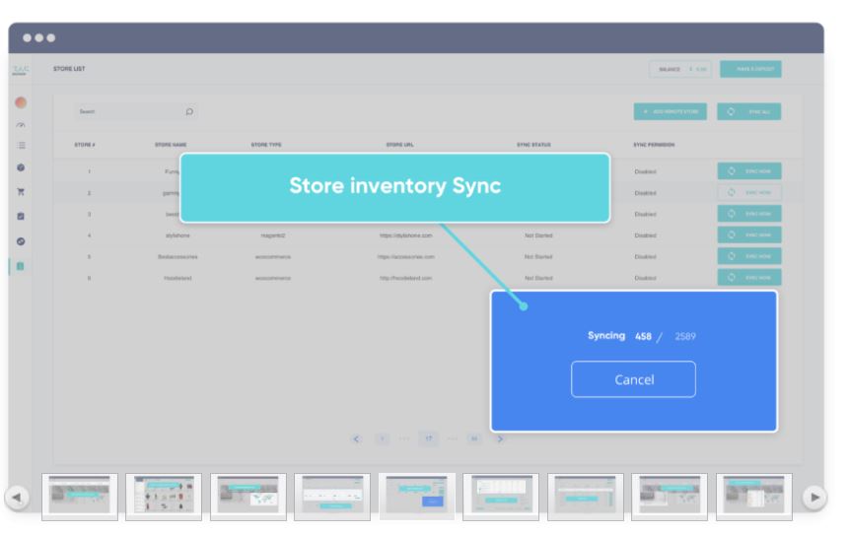Select the first carousel thumbnail

[x=80, y=497]
